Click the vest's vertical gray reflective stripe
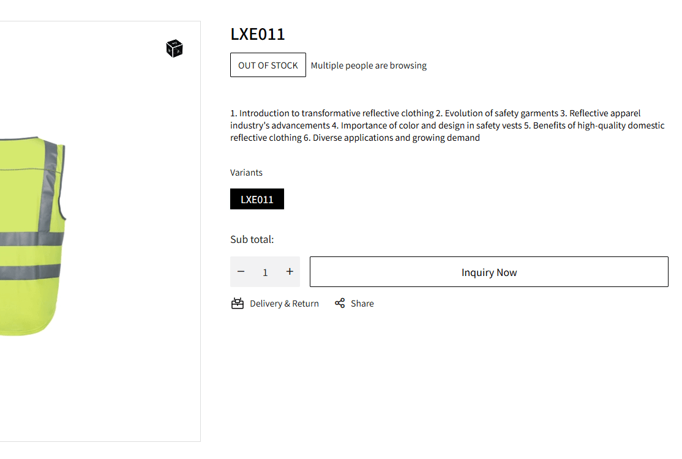Screen dimensions: 682x459 coord(51,184)
